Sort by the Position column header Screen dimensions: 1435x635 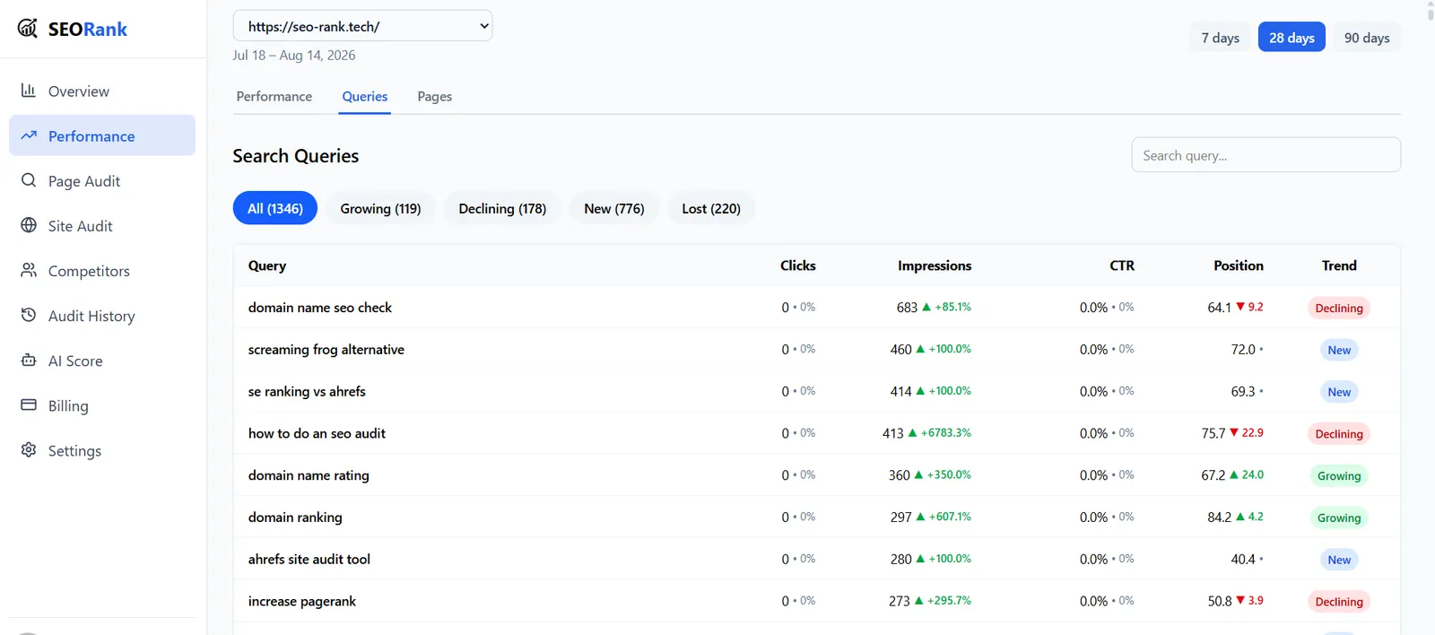click(x=1239, y=265)
